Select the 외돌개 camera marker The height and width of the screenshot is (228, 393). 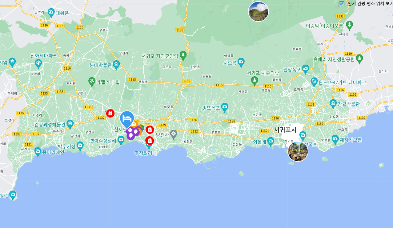pos(271,142)
